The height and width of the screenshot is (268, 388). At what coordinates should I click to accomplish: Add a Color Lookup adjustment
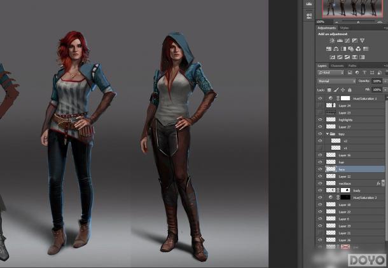[366, 49]
